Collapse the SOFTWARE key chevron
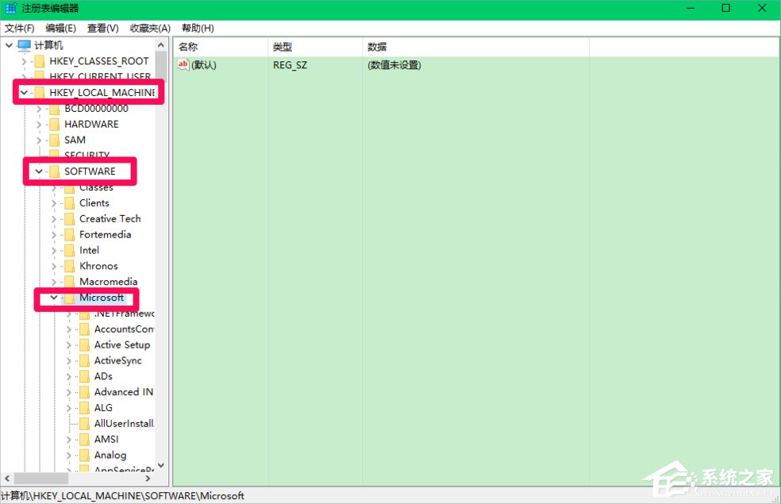 click(x=39, y=171)
